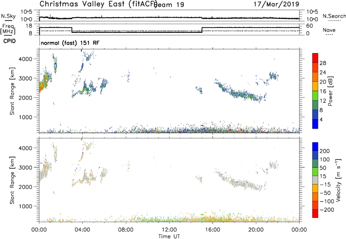
Task: Click the 3000 tick on the power panel
Action: [x=26, y=79]
